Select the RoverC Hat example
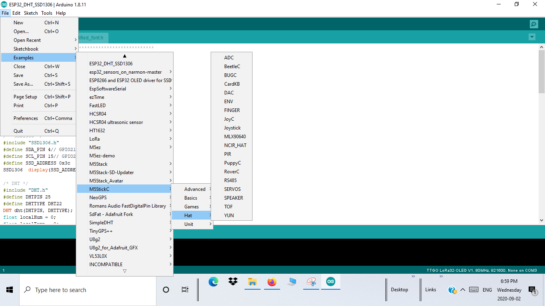This screenshot has width=545, height=306. tap(231, 172)
